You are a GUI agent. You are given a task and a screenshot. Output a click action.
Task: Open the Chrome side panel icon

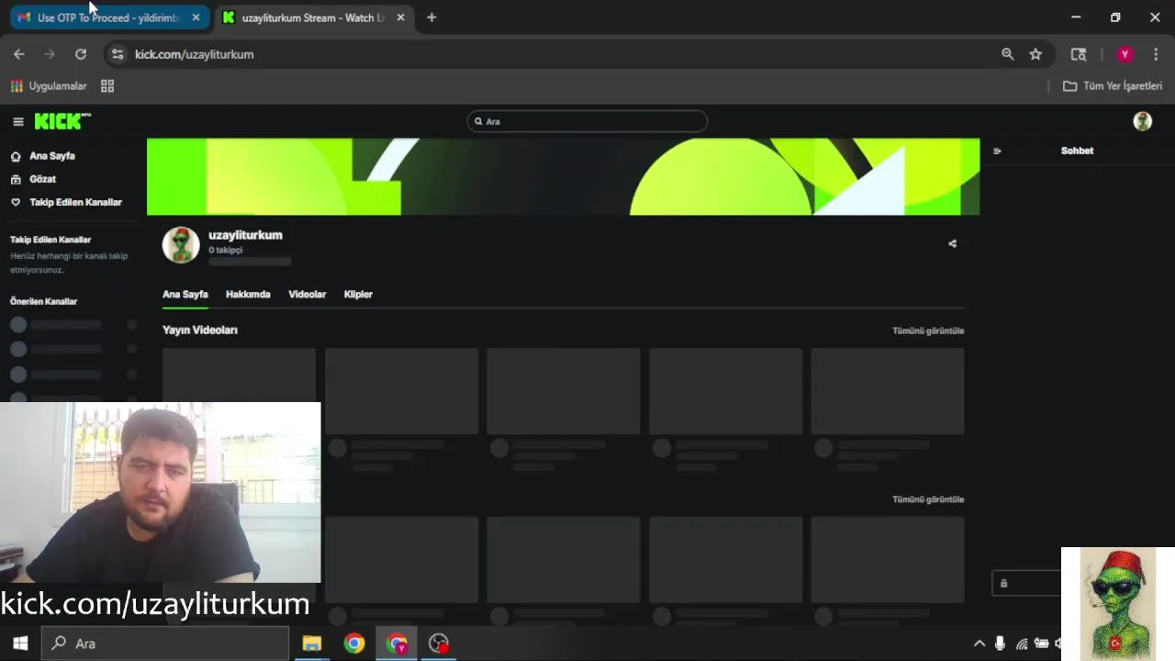[1079, 54]
